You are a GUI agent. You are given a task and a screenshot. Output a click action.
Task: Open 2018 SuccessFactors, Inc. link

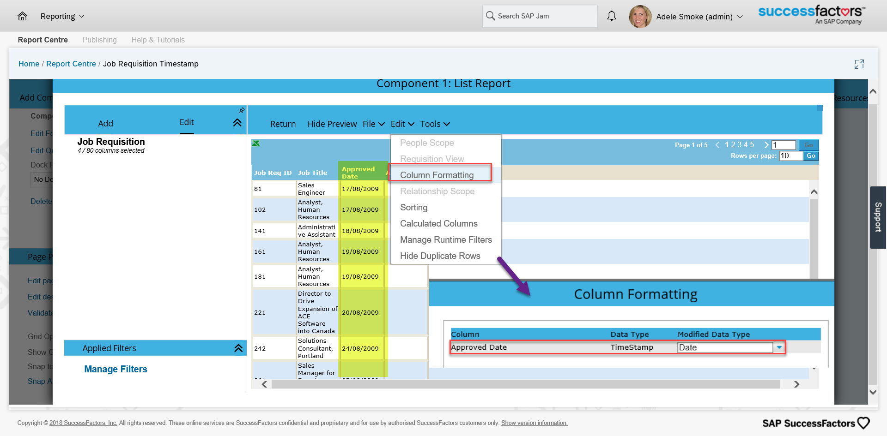coord(83,423)
